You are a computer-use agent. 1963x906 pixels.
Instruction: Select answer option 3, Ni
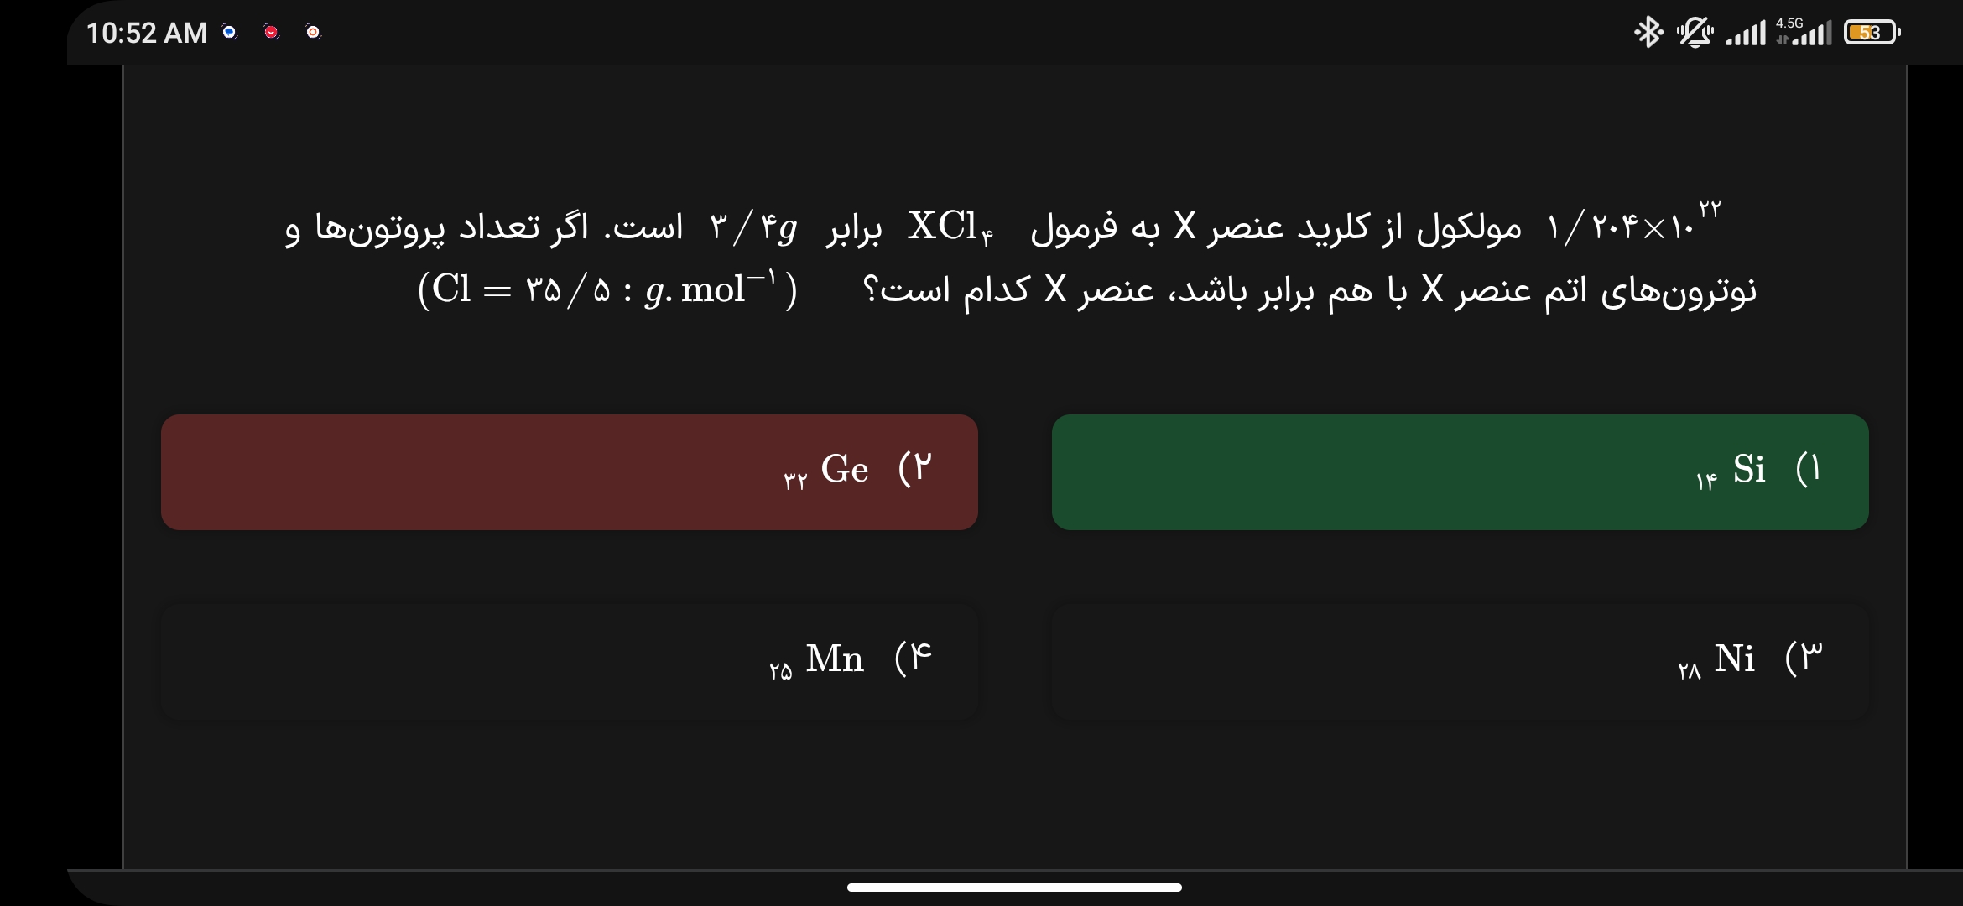(x=1460, y=661)
